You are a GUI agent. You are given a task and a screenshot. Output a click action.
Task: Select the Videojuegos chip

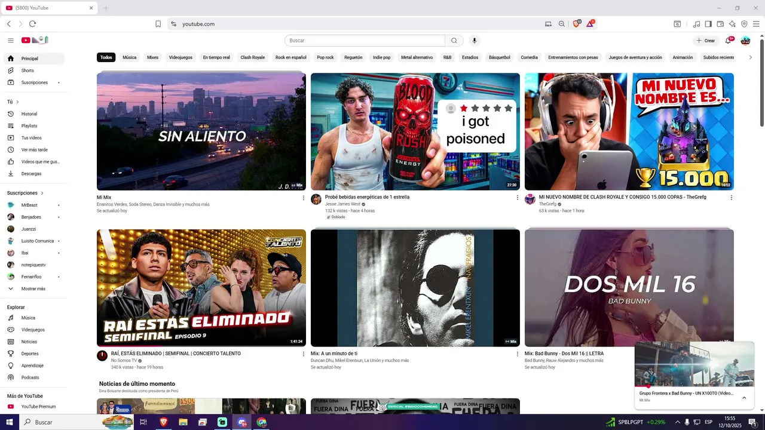pos(180,57)
